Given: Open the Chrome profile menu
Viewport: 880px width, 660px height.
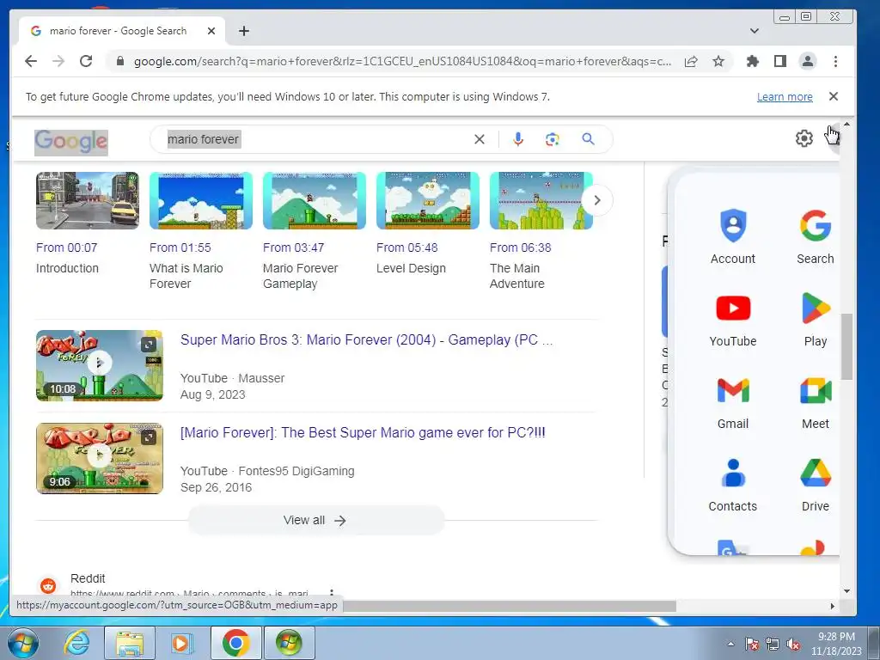Looking at the screenshot, I should coord(808,61).
